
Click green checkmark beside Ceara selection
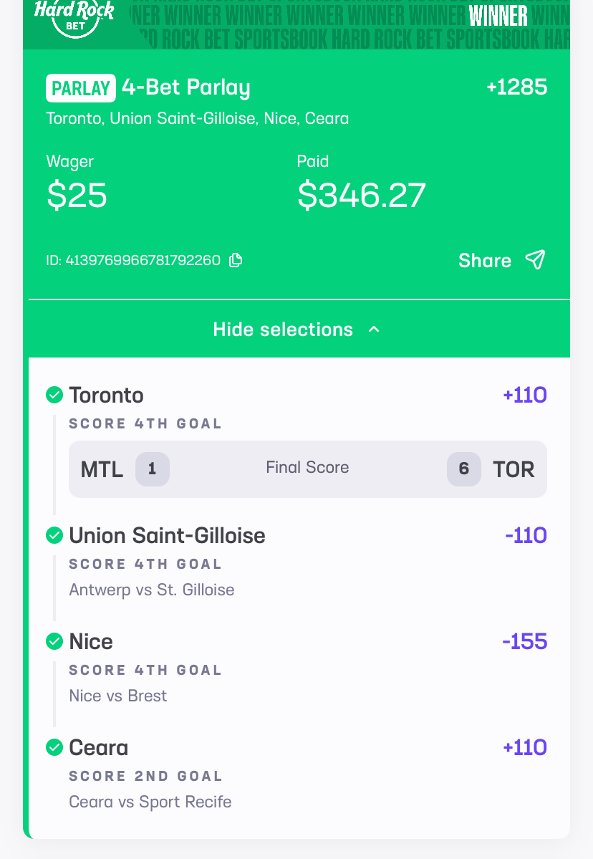[54, 747]
